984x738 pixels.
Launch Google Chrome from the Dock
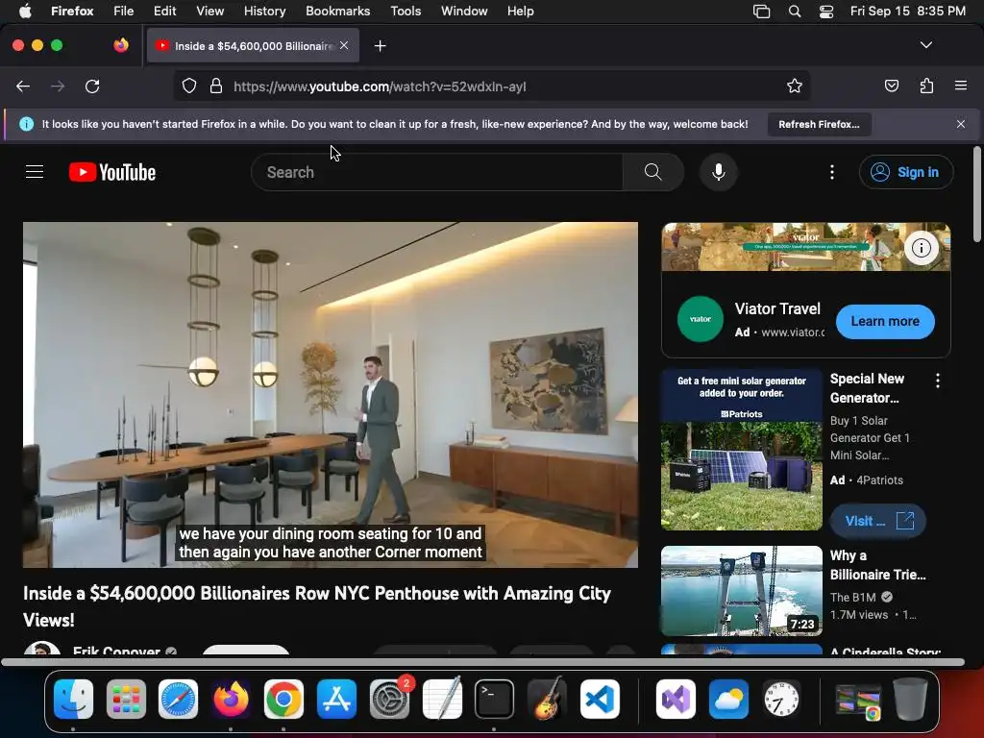(x=283, y=699)
